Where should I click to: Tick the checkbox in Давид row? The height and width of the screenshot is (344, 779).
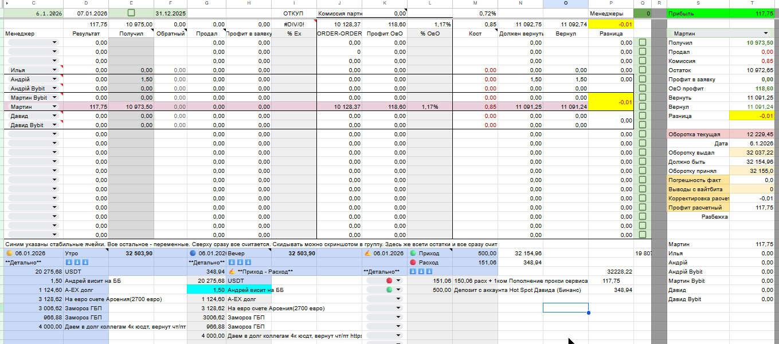coord(642,116)
